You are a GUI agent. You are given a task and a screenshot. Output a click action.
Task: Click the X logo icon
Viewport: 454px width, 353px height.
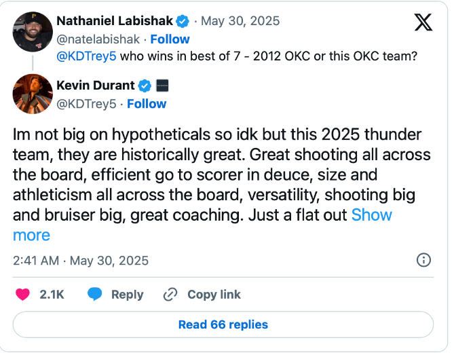coord(423,22)
